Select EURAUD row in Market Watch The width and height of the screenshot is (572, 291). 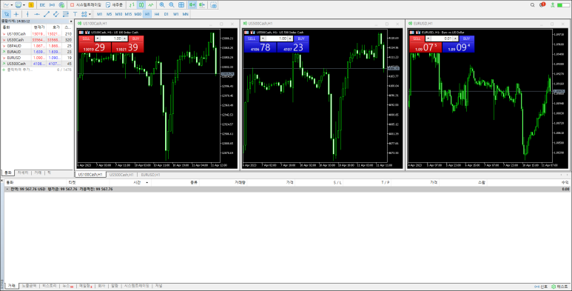[36, 52]
